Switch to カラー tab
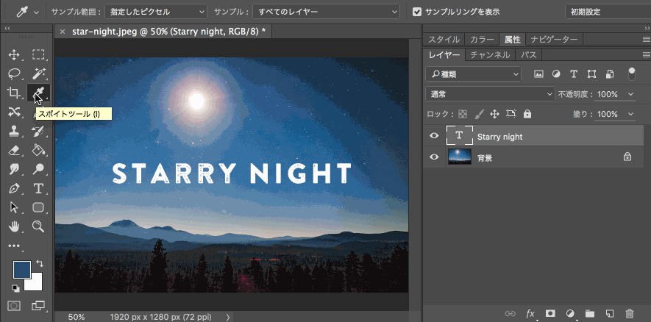Image resolution: width=651 pixels, height=322 pixels. pyautogui.click(x=482, y=40)
